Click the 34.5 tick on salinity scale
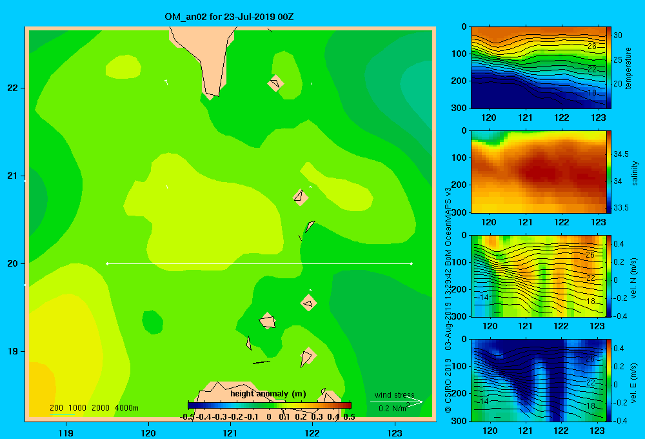This screenshot has height=439, width=645. [620, 154]
